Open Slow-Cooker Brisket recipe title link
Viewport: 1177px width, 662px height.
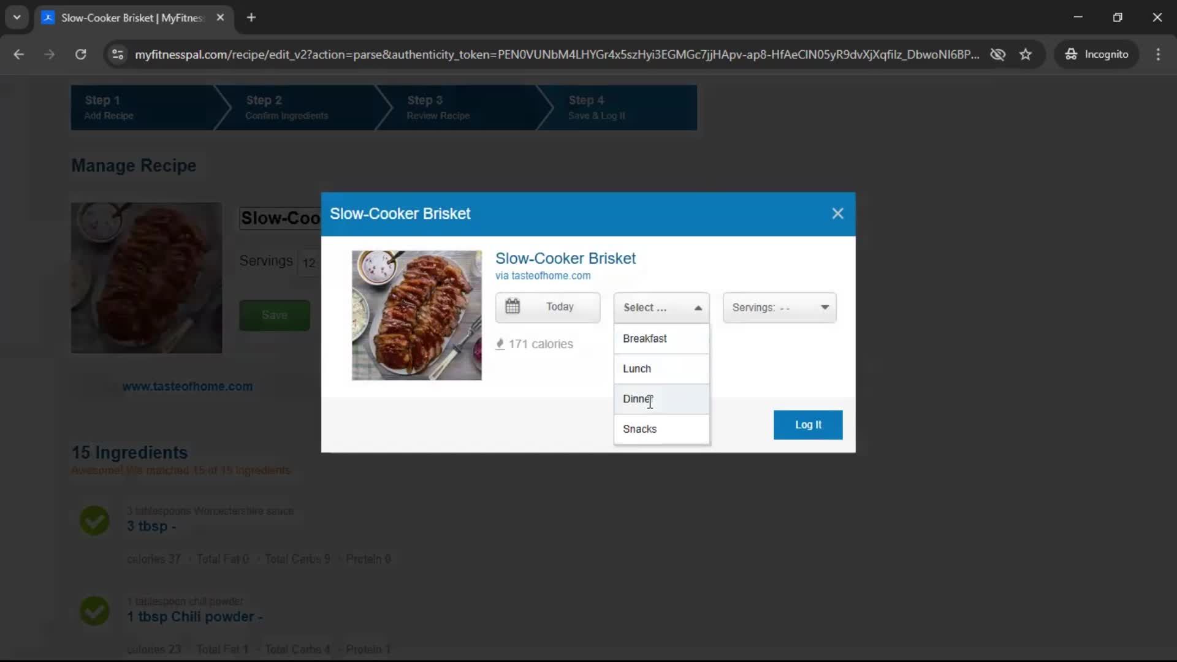click(x=565, y=258)
